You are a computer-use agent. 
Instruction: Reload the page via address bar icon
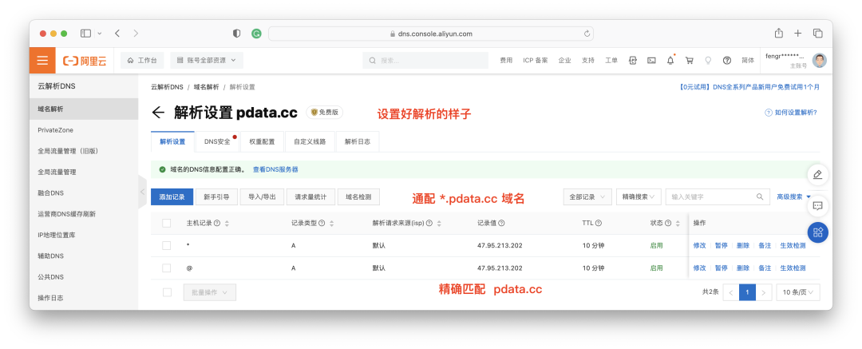pos(587,34)
